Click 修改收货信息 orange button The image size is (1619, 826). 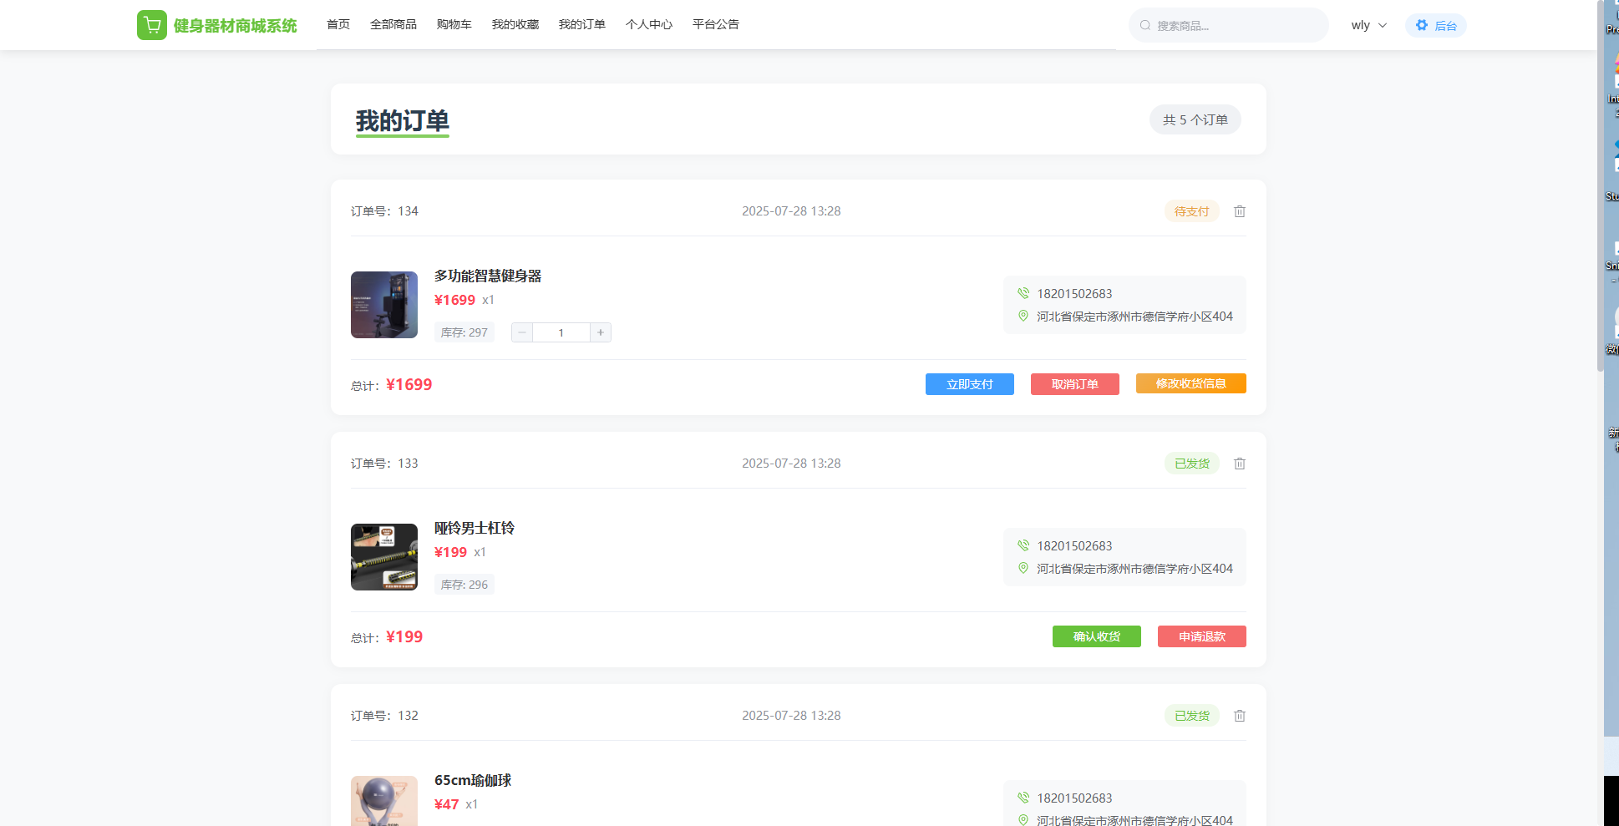(x=1190, y=383)
